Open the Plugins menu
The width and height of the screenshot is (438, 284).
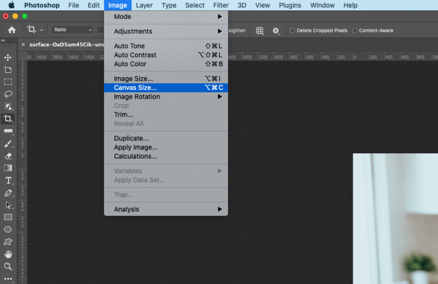click(x=290, y=5)
